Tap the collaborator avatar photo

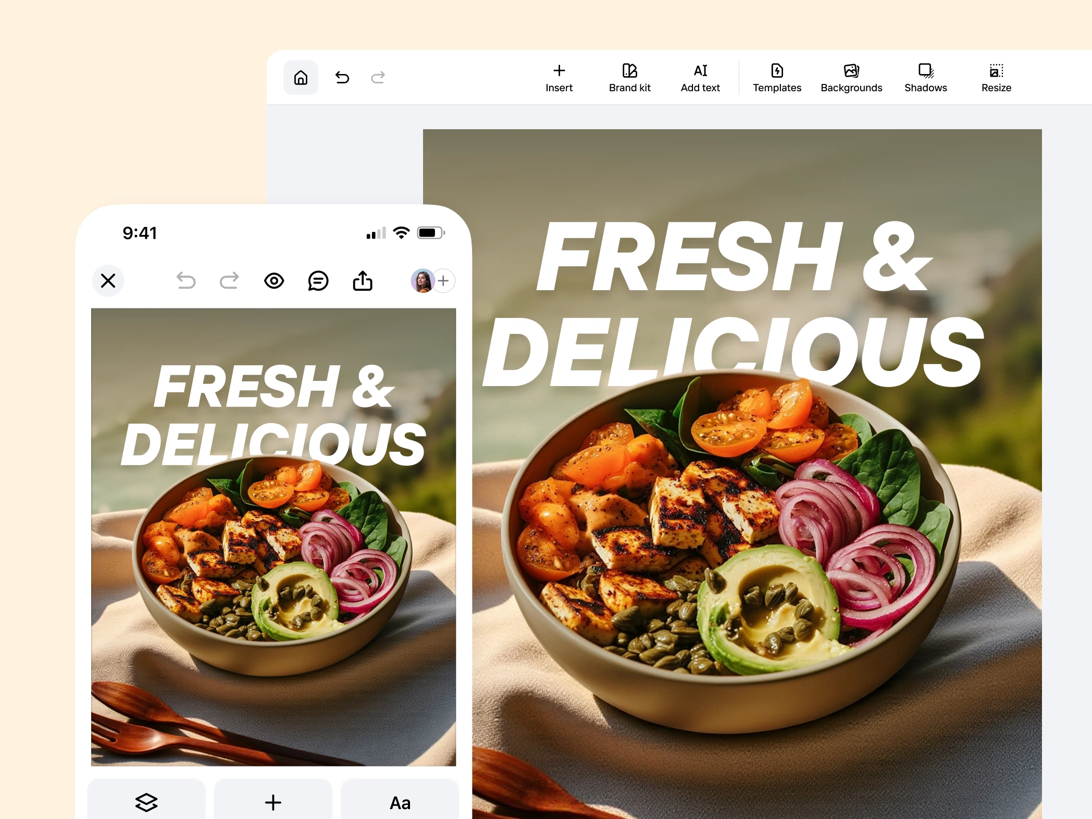423,281
